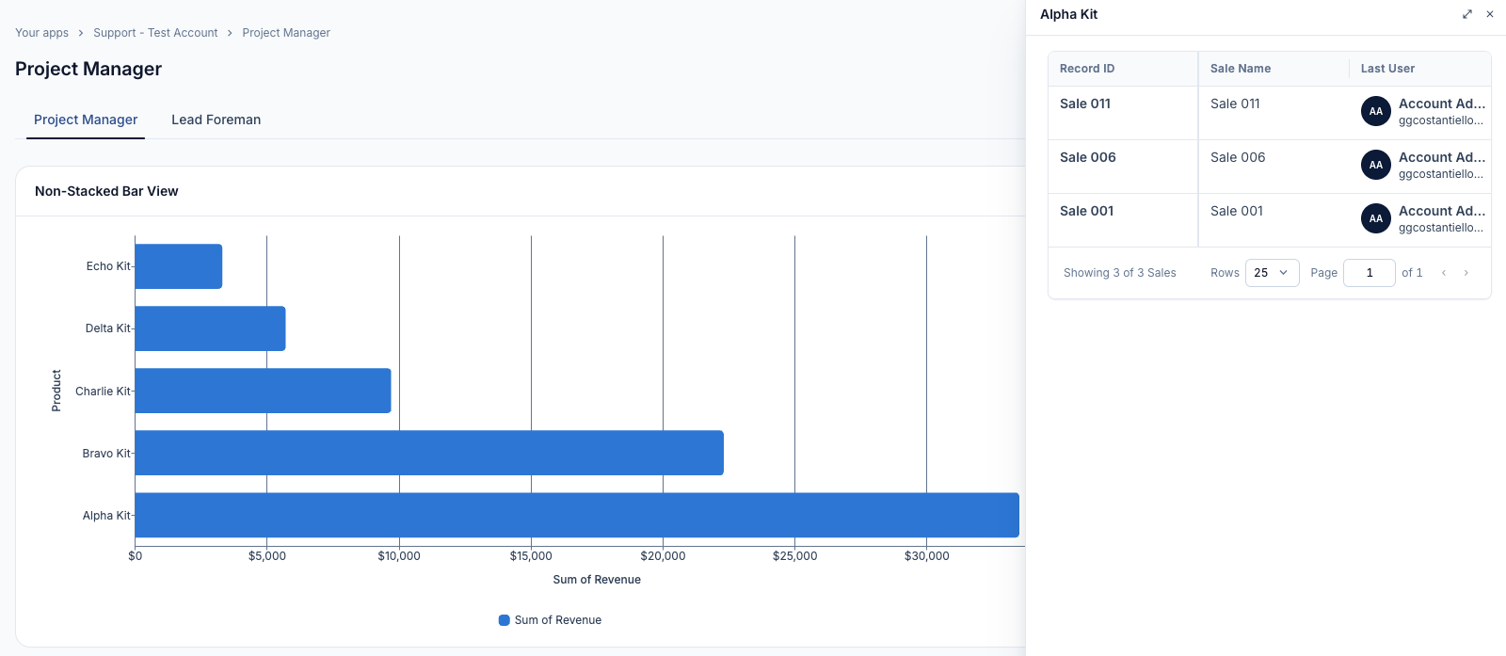The height and width of the screenshot is (656, 1506).
Task: Click the Sale Name cell 'Sale 001'
Action: pyautogui.click(x=1237, y=211)
